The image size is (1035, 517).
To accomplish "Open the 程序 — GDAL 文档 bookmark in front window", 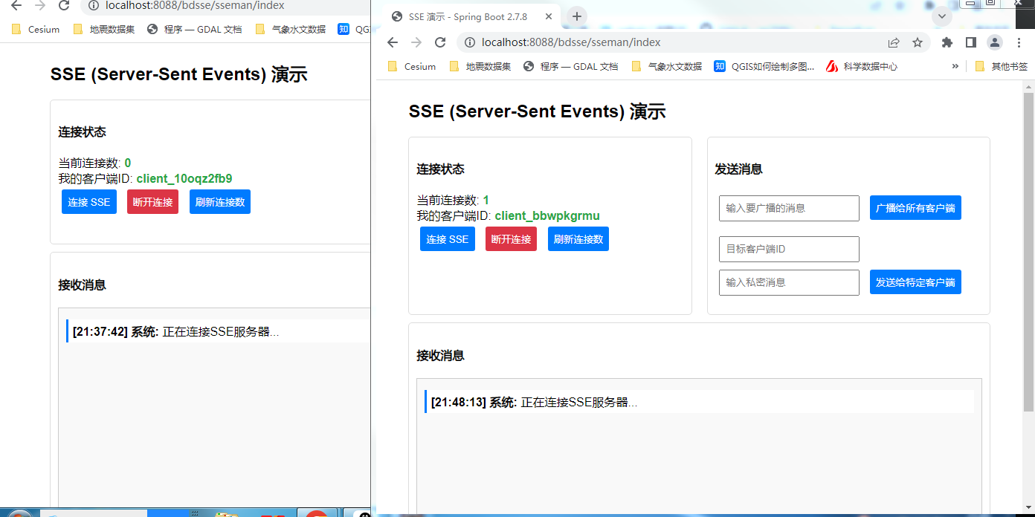I will 570,66.
